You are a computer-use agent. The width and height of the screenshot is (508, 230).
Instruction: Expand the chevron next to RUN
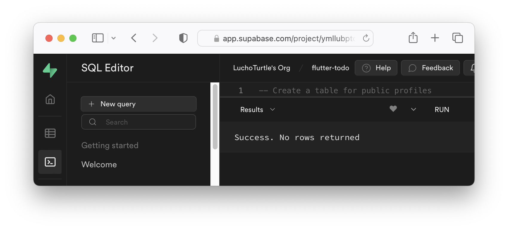click(414, 109)
